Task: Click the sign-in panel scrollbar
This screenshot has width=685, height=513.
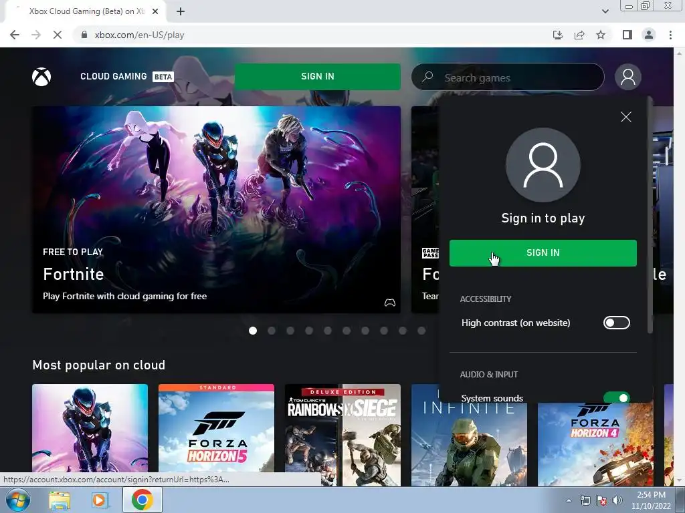Action: coord(650,216)
